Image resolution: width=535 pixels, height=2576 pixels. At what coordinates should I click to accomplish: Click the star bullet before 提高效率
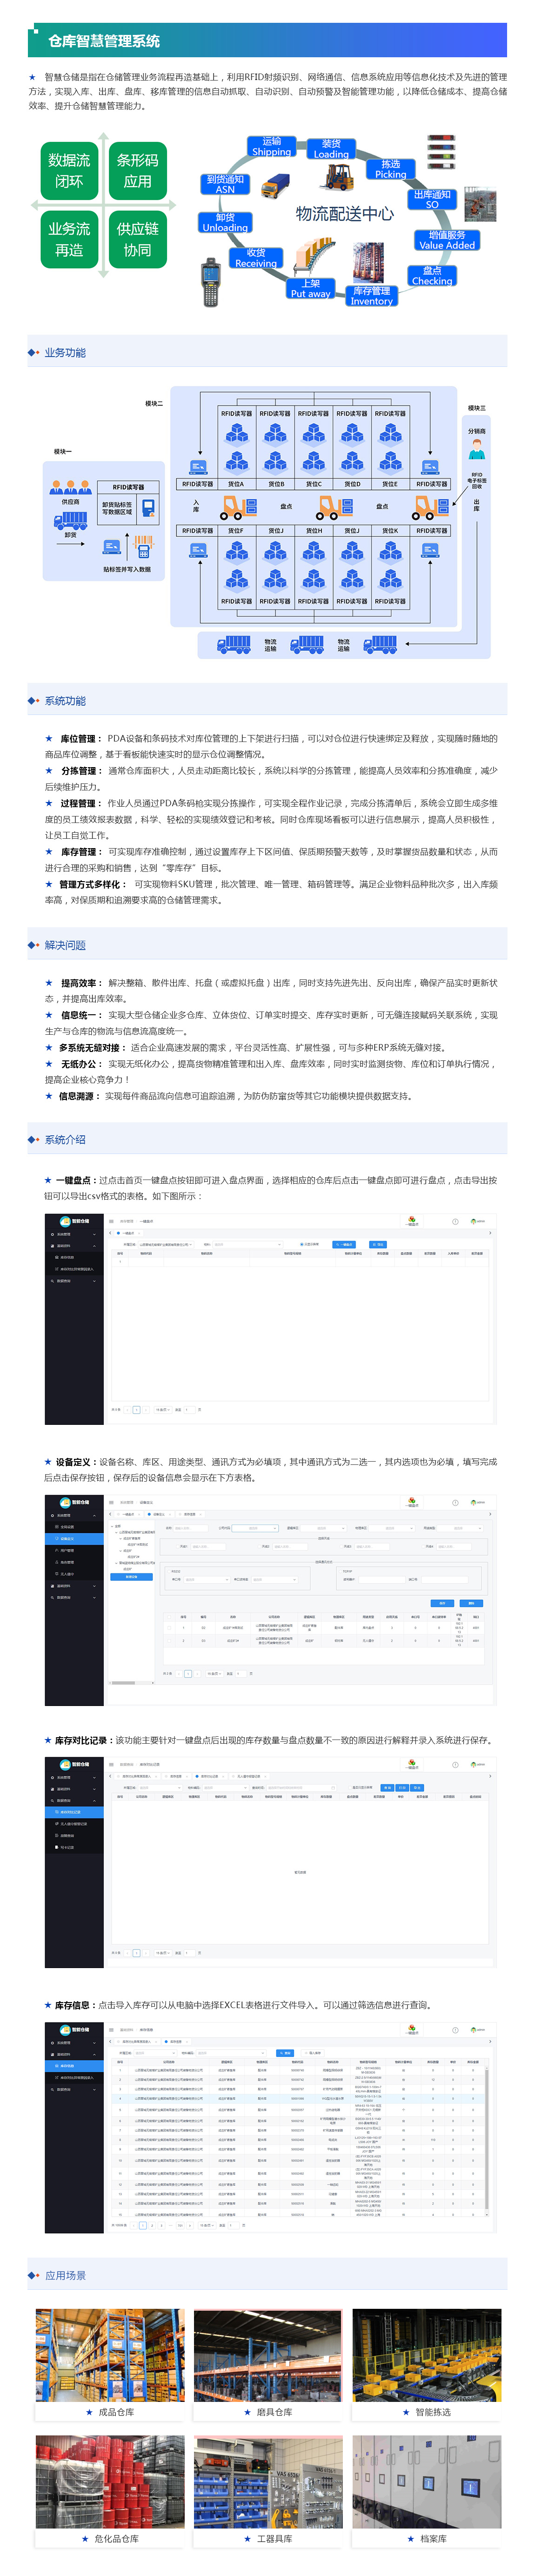click(49, 983)
